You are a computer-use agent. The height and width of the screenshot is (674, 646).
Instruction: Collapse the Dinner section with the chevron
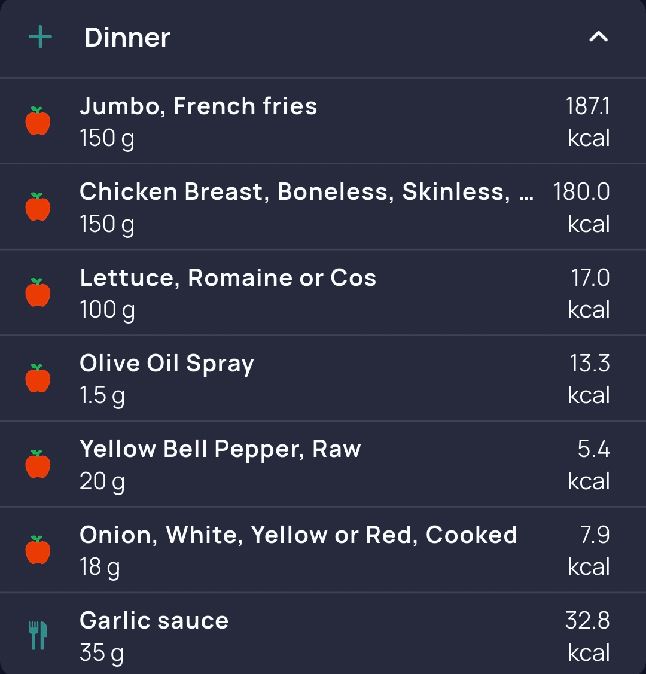pos(598,37)
